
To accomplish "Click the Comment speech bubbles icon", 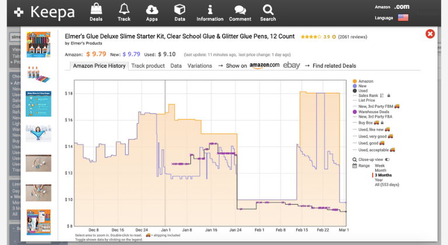I will pos(240,9).
